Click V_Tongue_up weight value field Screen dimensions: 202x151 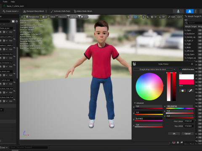pos(200,58)
